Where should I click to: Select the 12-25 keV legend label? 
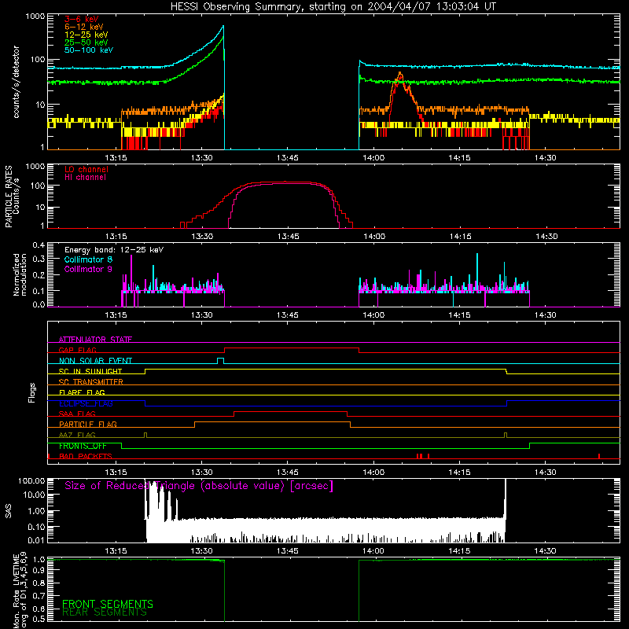tap(86, 35)
